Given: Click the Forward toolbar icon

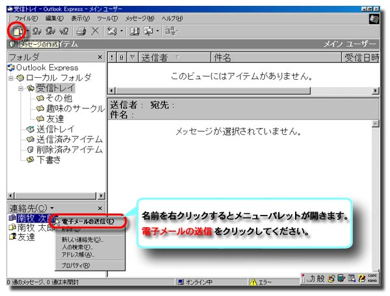Looking at the screenshot, I should 64,31.
